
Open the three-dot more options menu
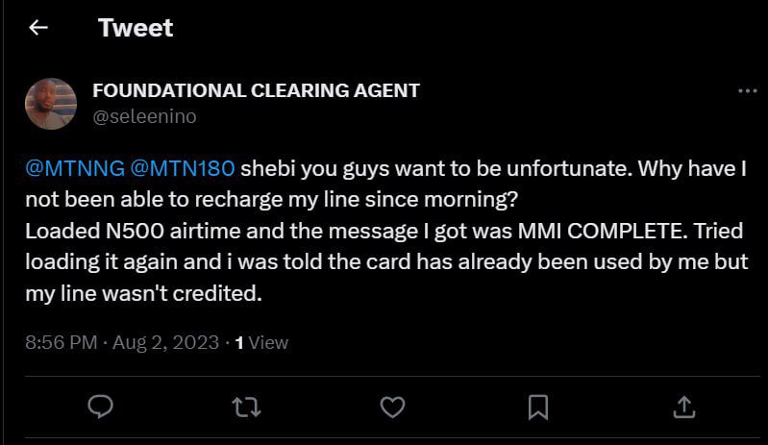pos(747,91)
